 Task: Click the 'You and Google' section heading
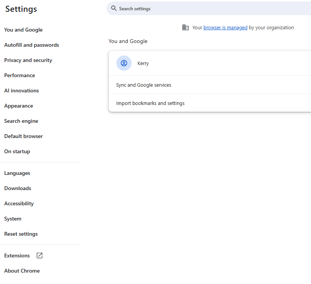(128, 41)
